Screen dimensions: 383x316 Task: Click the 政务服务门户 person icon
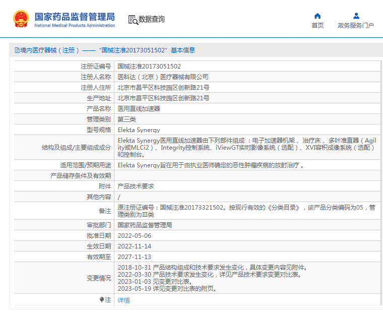pos(356,16)
